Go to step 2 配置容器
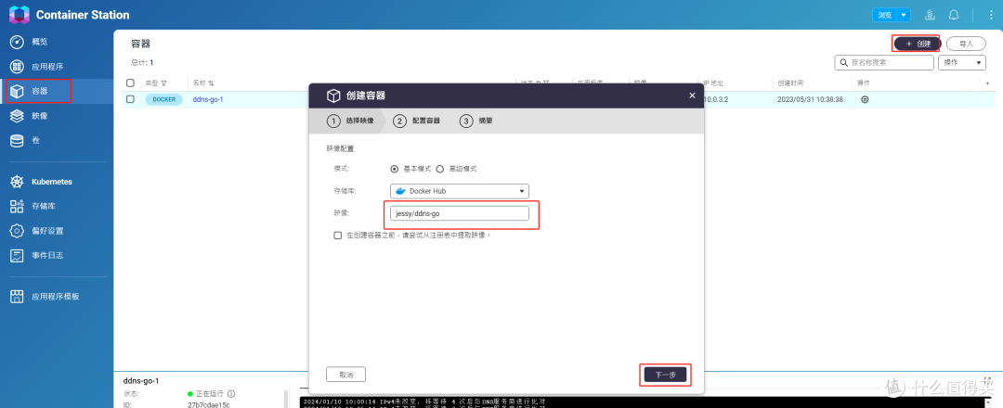The width and height of the screenshot is (1003, 408). point(417,121)
